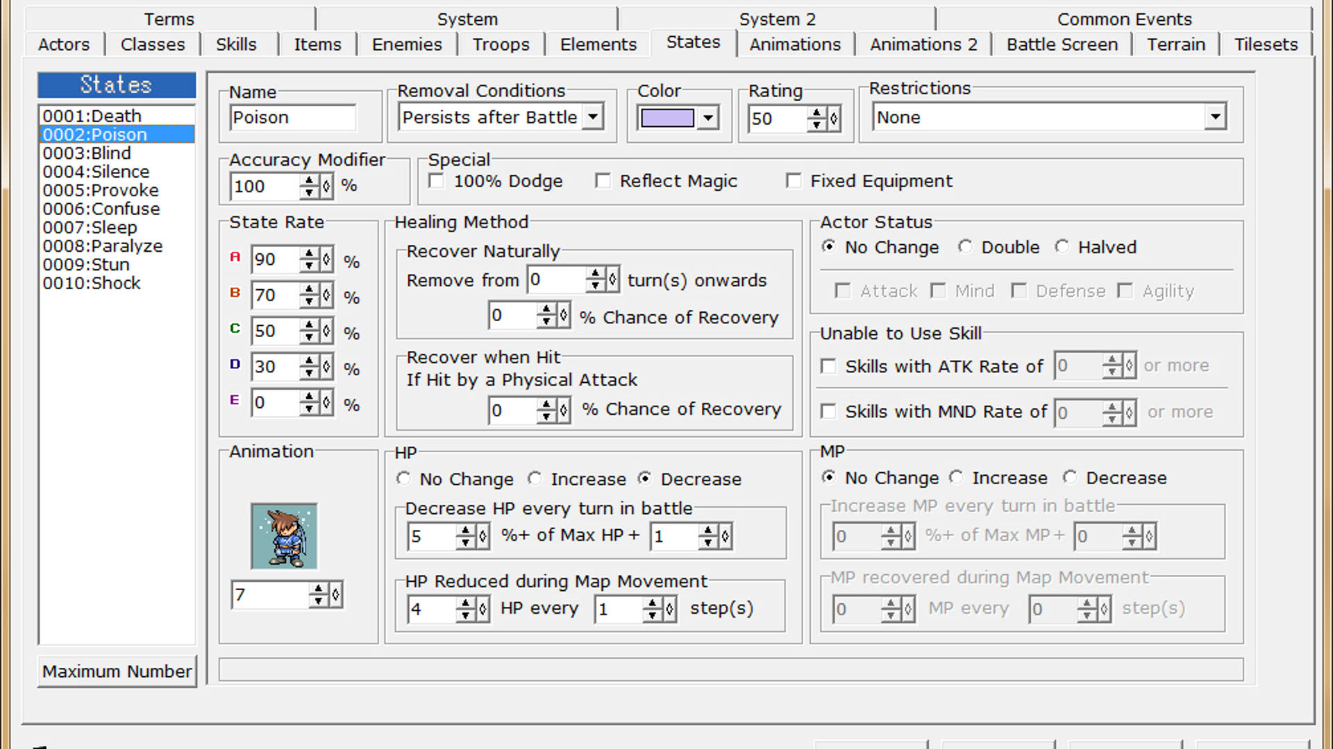Select 0006:Confuse state
The height and width of the screenshot is (749, 1333).
coord(117,209)
